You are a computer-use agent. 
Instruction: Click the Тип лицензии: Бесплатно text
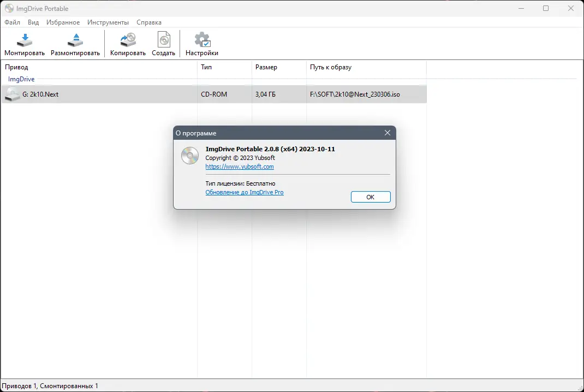(240, 183)
